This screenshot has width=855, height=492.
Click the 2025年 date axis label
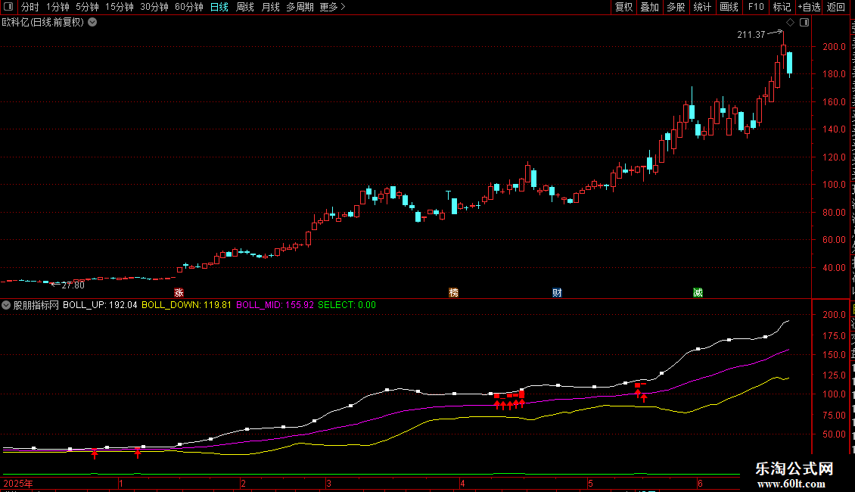coord(18,483)
